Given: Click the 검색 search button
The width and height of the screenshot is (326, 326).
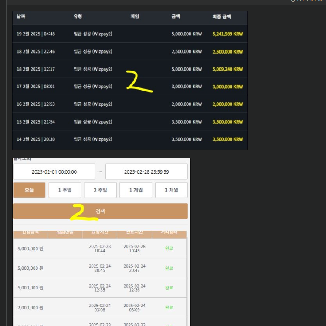Looking at the screenshot, I should pyautogui.click(x=100, y=211).
